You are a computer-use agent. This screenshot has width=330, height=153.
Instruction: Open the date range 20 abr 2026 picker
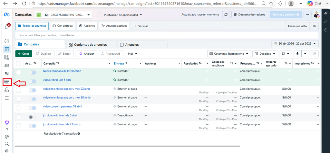coord(295,44)
